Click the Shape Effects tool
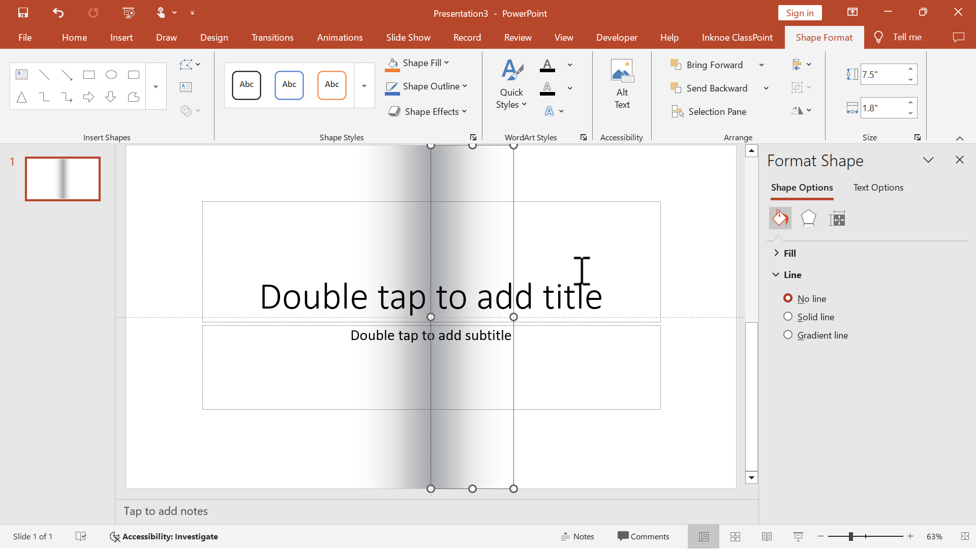Screen dimensions: 976x549 [429, 111]
